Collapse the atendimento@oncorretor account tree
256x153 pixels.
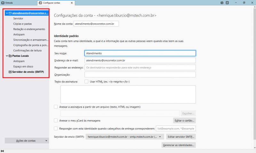coord(7,13)
